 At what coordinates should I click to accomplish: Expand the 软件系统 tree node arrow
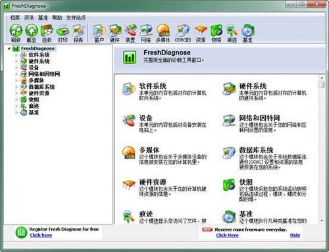(16, 55)
